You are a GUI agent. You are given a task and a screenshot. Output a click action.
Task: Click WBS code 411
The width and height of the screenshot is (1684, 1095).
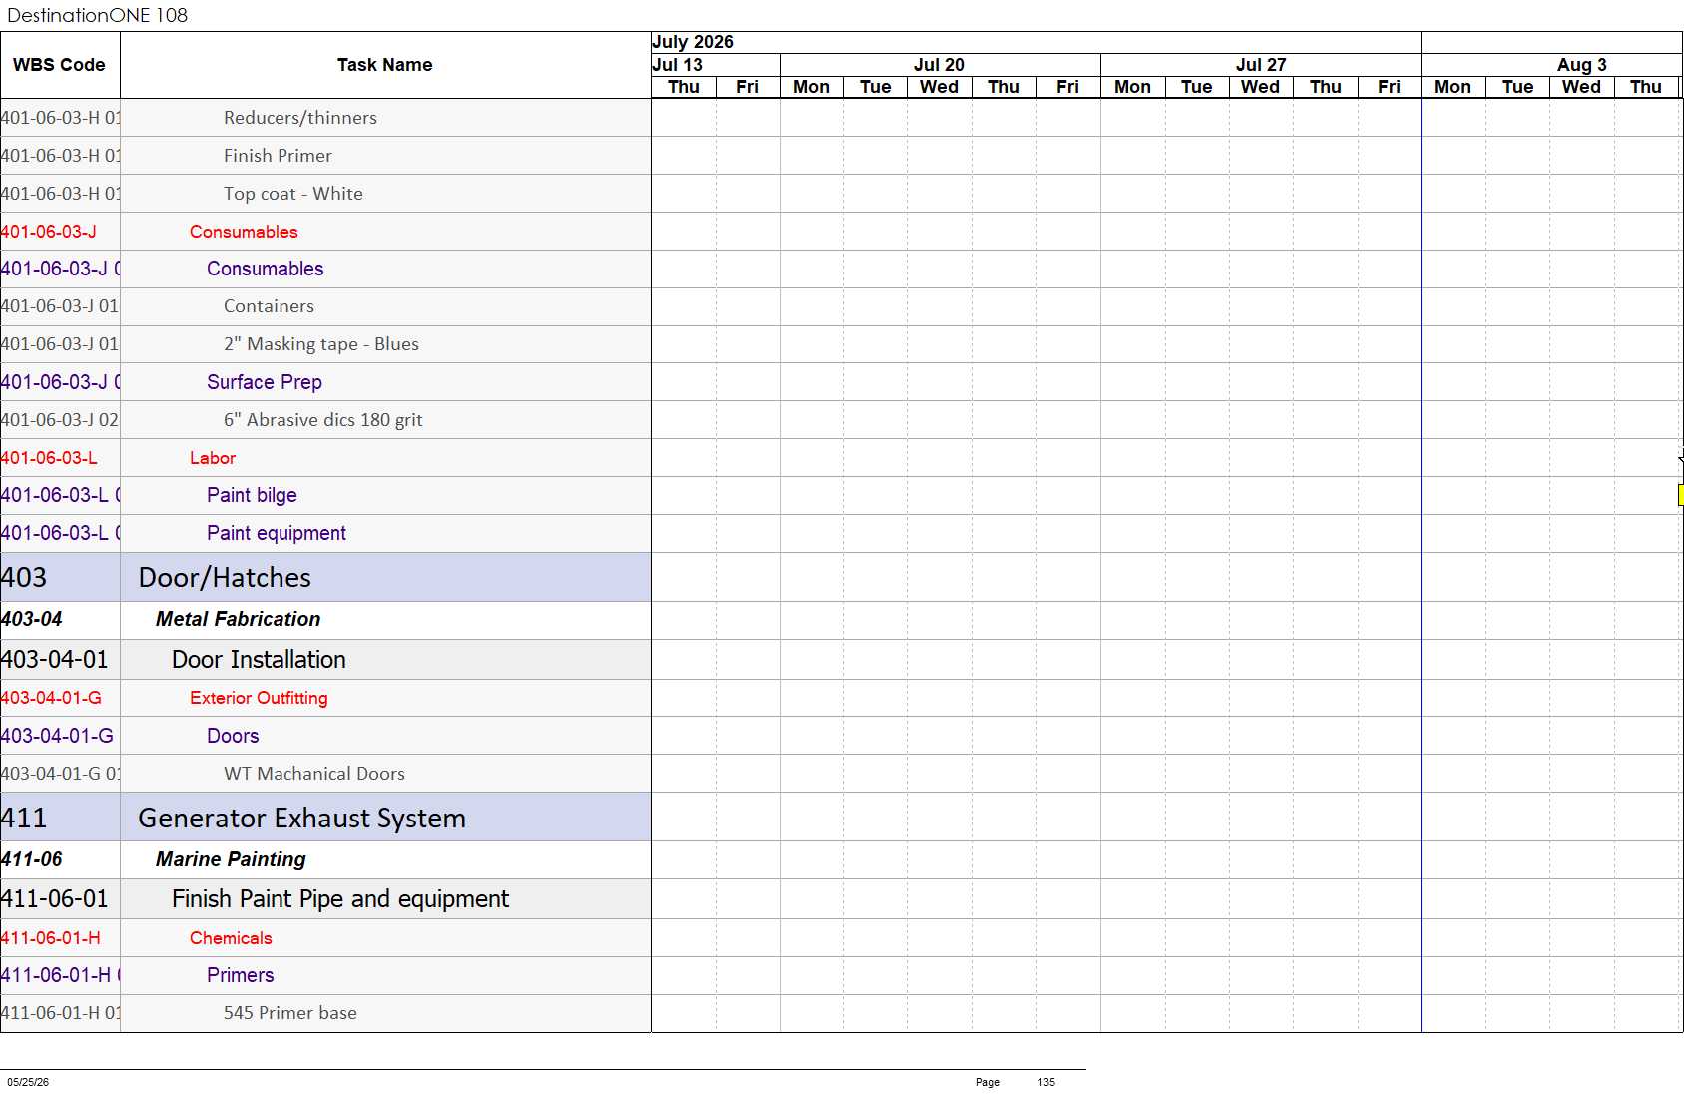click(24, 818)
